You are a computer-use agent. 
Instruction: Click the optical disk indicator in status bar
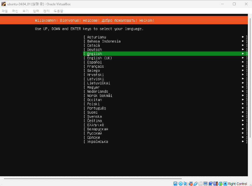180,183
